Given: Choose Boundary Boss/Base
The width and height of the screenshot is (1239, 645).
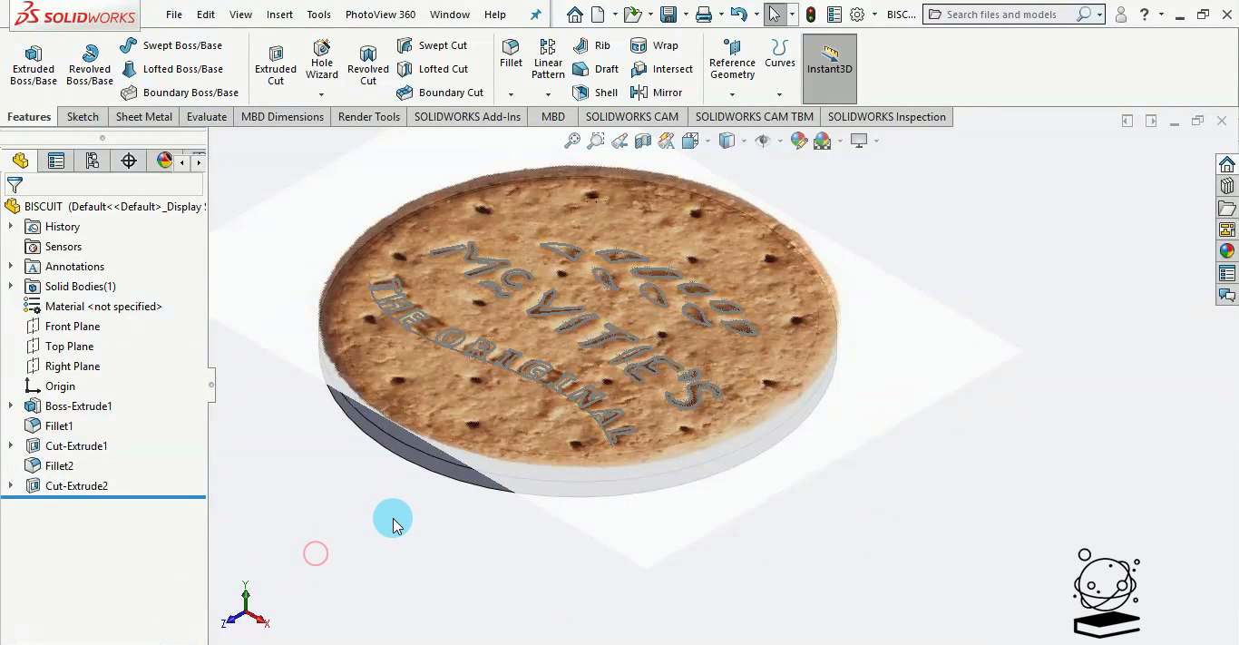Looking at the screenshot, I should click(180, 93).
